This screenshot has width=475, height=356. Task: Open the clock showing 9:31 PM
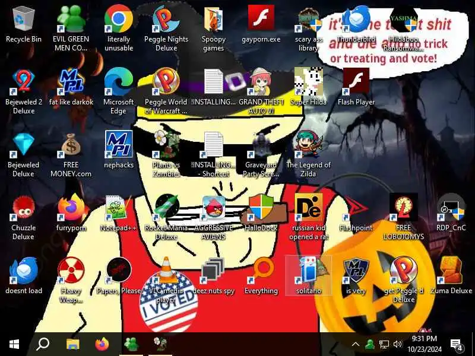[425, 344]
